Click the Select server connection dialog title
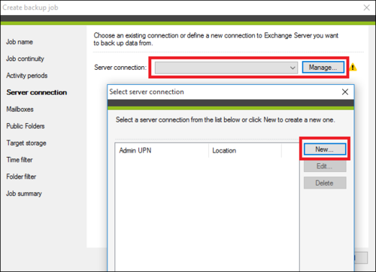Image resolution: width=376 pixels, height=272 pixels. pyautogui.click(x=147, y=92)
